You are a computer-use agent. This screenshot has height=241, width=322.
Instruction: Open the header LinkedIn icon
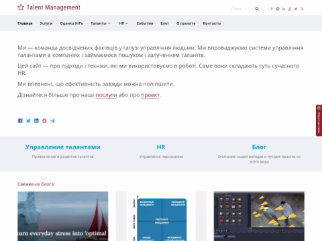point(284,9)
